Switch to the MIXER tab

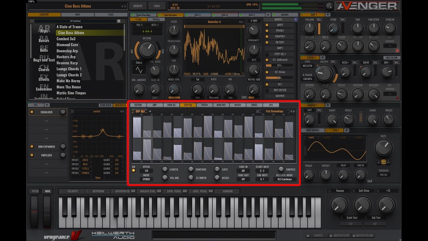click(237, 105)
